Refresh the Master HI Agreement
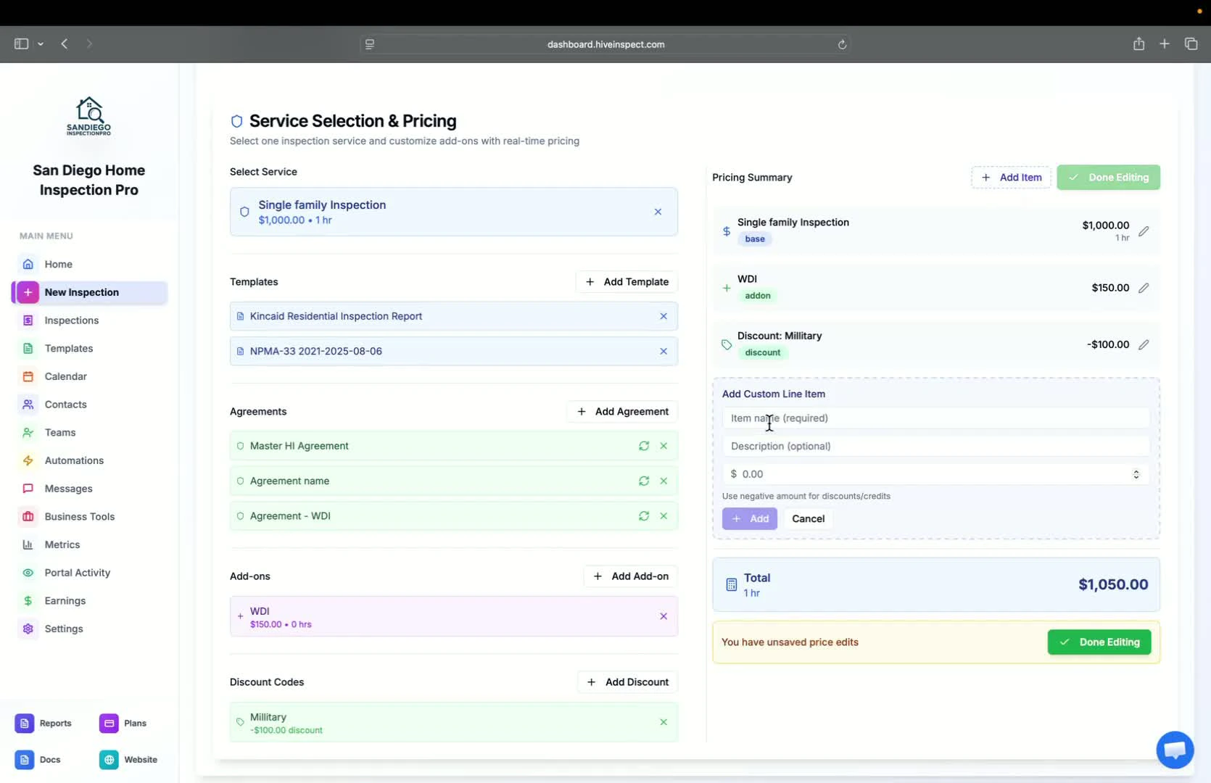1211x783 pixels. coord(643,446)
